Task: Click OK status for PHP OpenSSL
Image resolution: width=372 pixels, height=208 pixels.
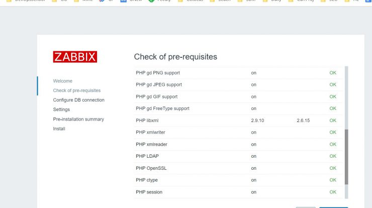Action: 333,168
